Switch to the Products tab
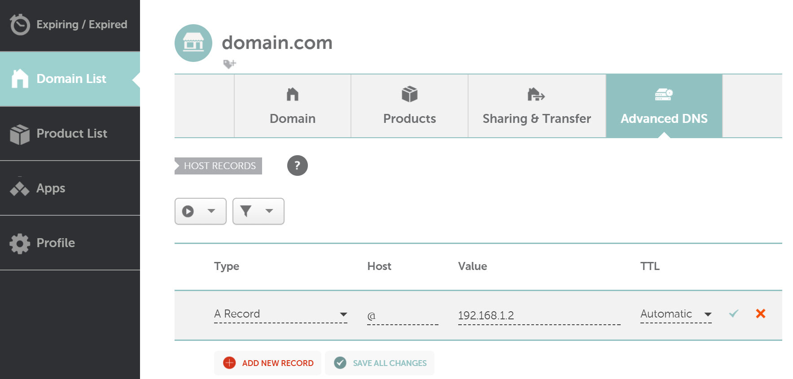Image resolution: width=793 pixels, height=379 pixels. click(x=409, y=106)
